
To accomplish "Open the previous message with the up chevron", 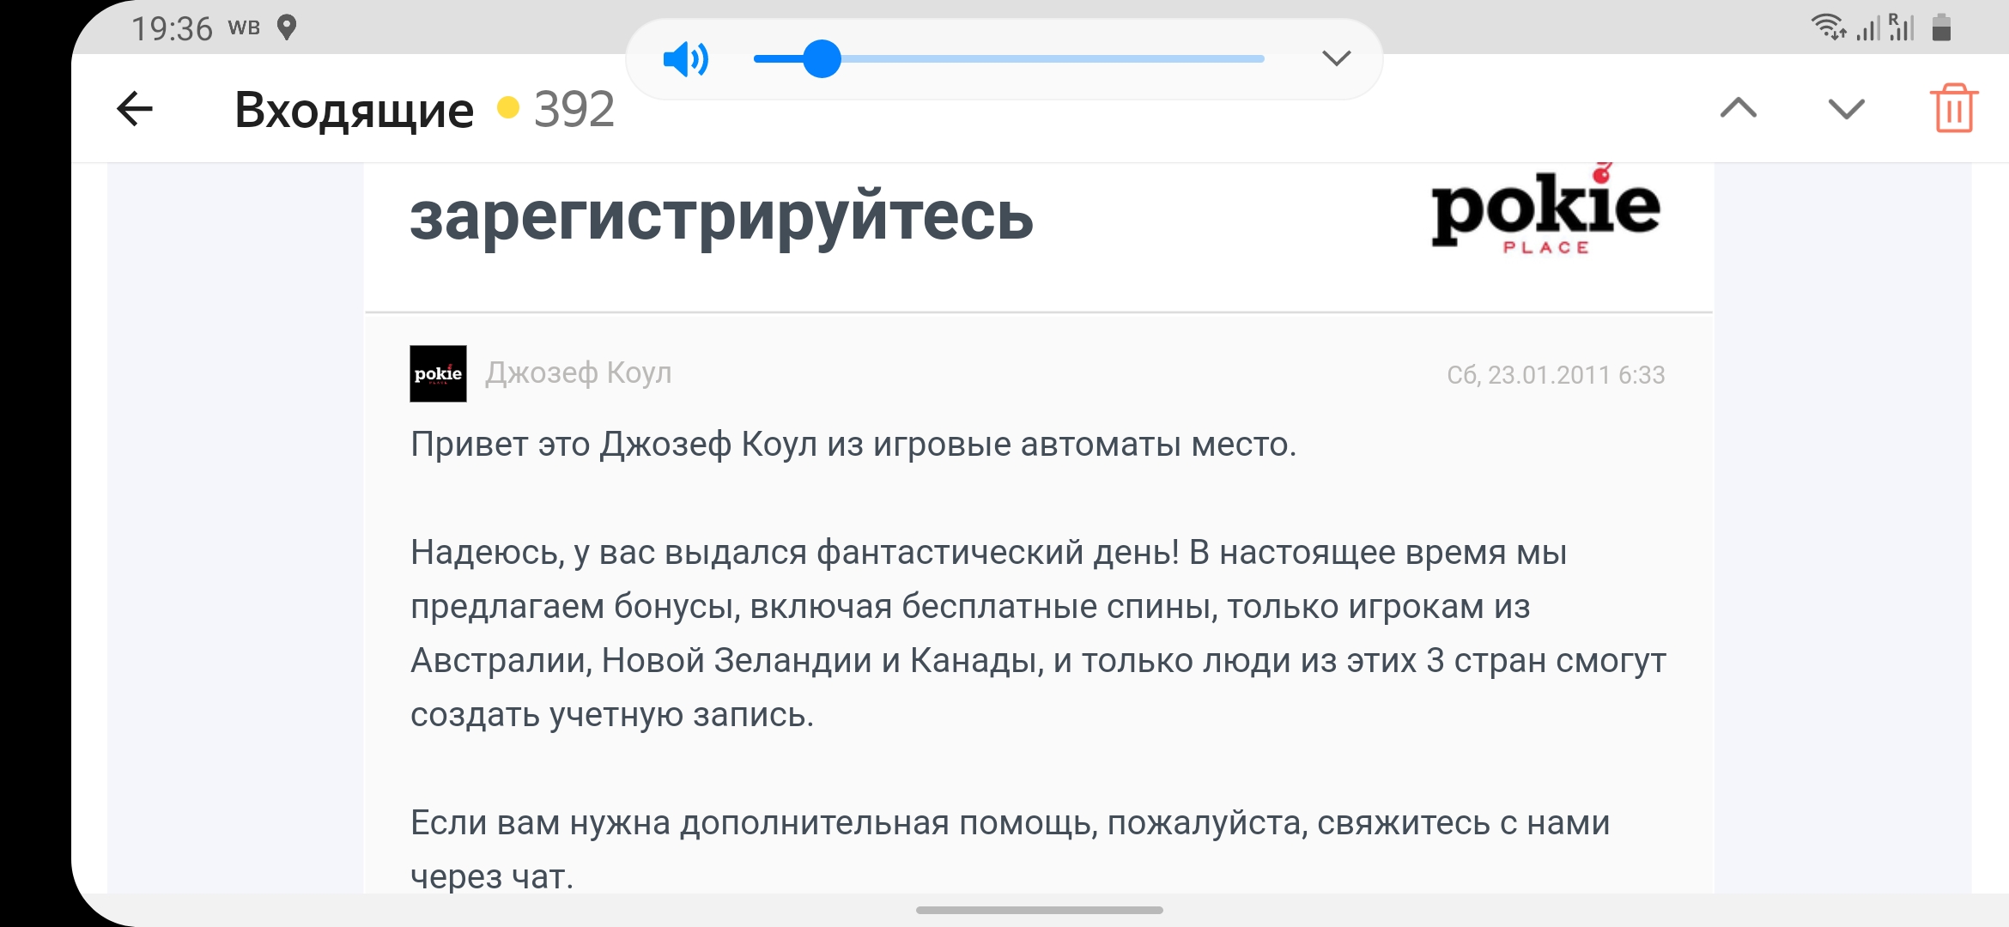I will (1739, 109).
